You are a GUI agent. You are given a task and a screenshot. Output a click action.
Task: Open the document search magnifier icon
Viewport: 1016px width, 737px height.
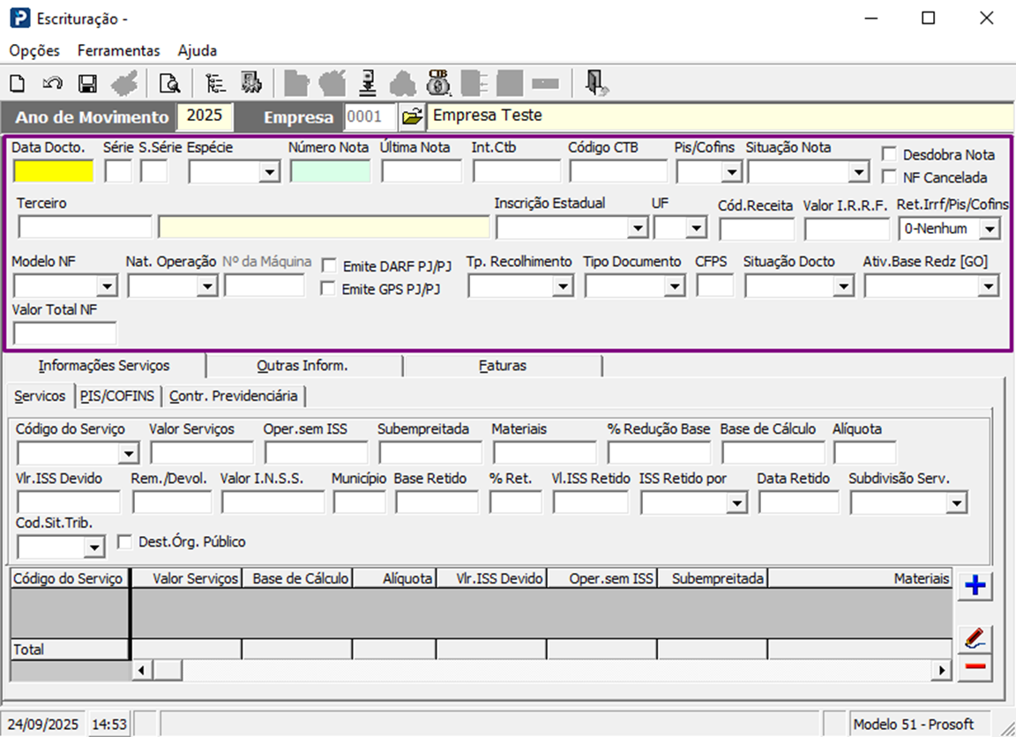coord(168,84)
